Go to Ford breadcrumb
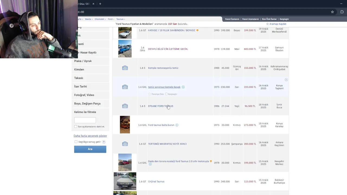347x195 pixels. [x=110, y=19]
